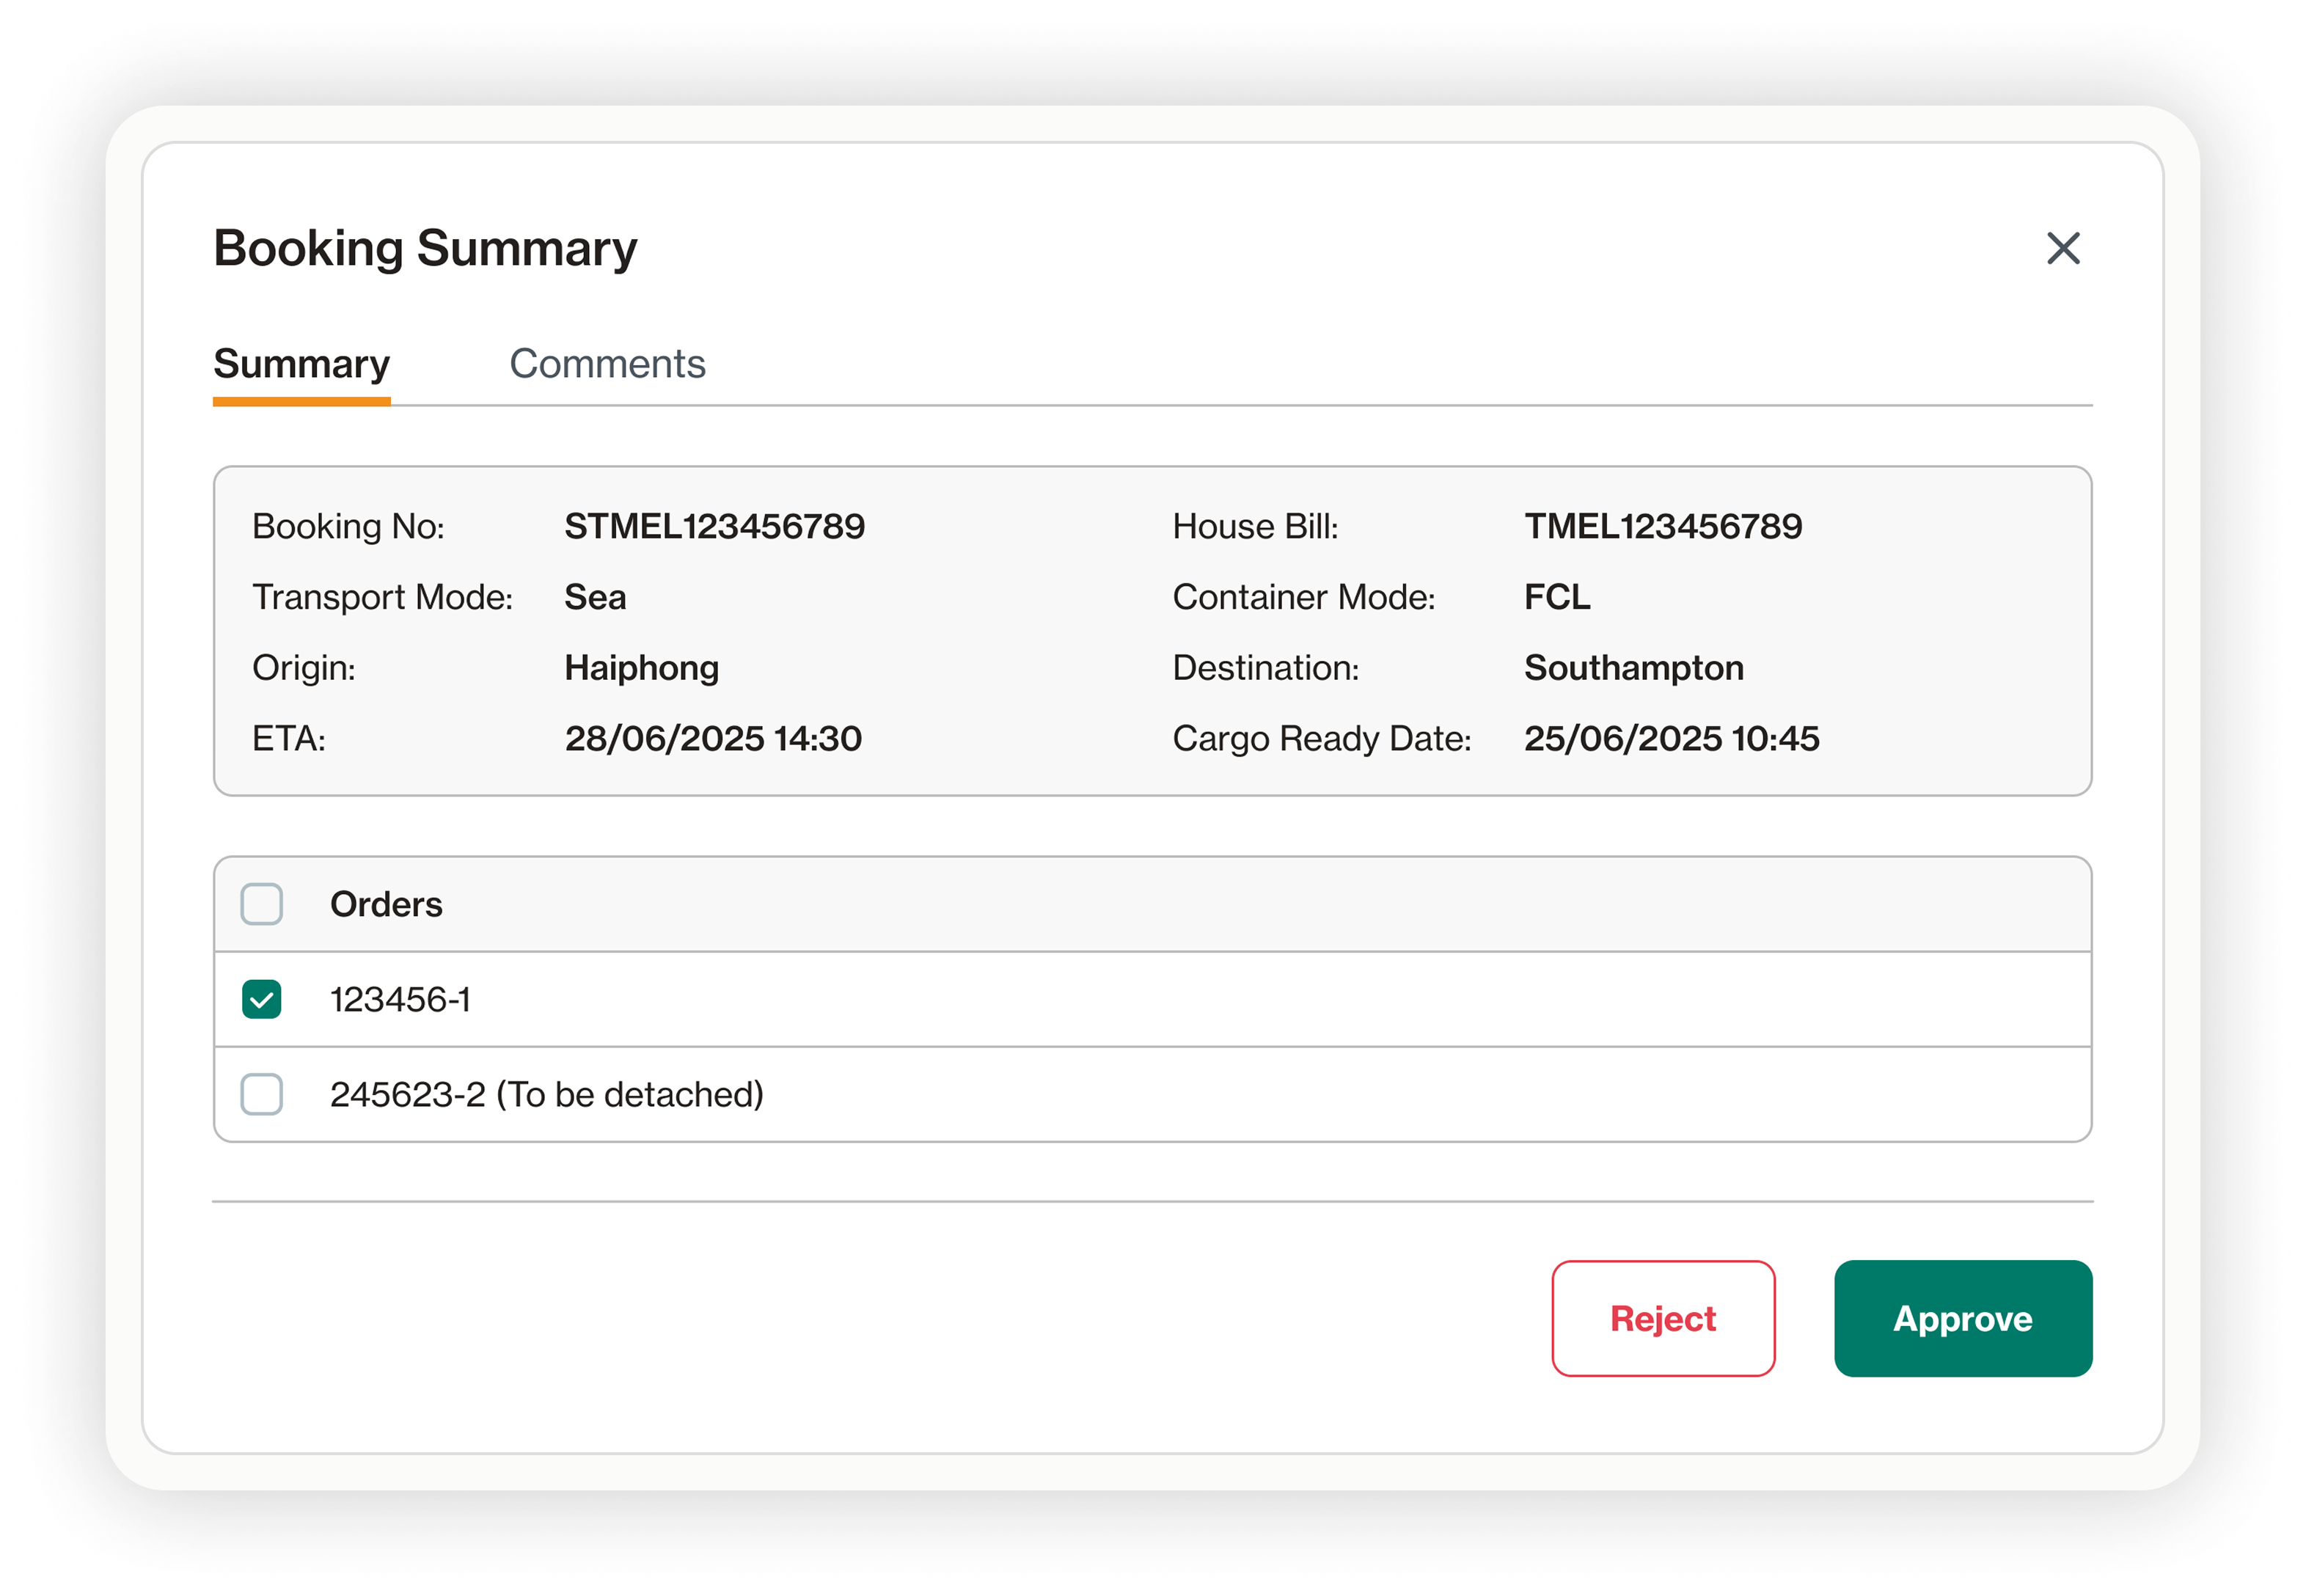Click the Southampton destination value
This screenshot has width=2306, height=1596.
1633,668
